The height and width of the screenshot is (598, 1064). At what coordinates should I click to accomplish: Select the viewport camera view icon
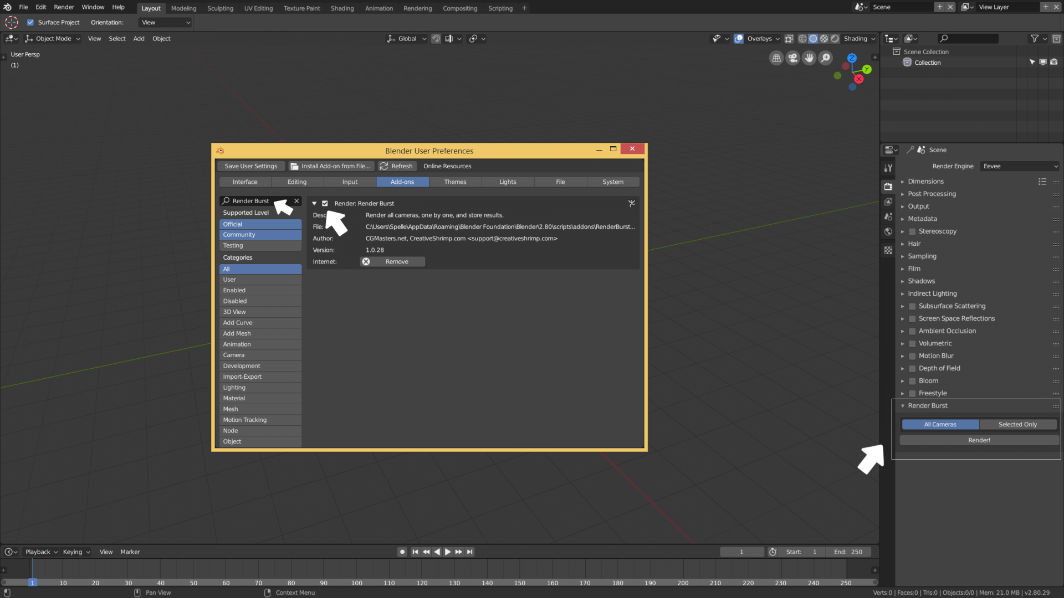pyautogui.click(x=792, y=58)
